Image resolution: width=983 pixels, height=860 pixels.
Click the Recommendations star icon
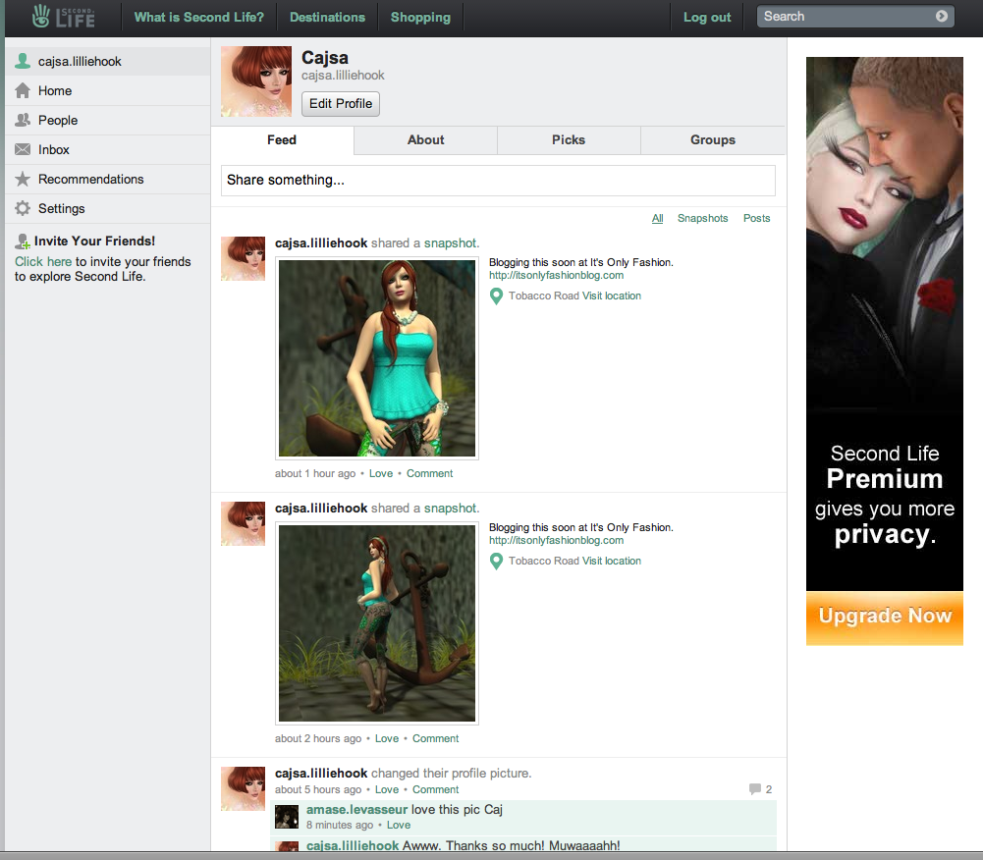coord(22,179)
